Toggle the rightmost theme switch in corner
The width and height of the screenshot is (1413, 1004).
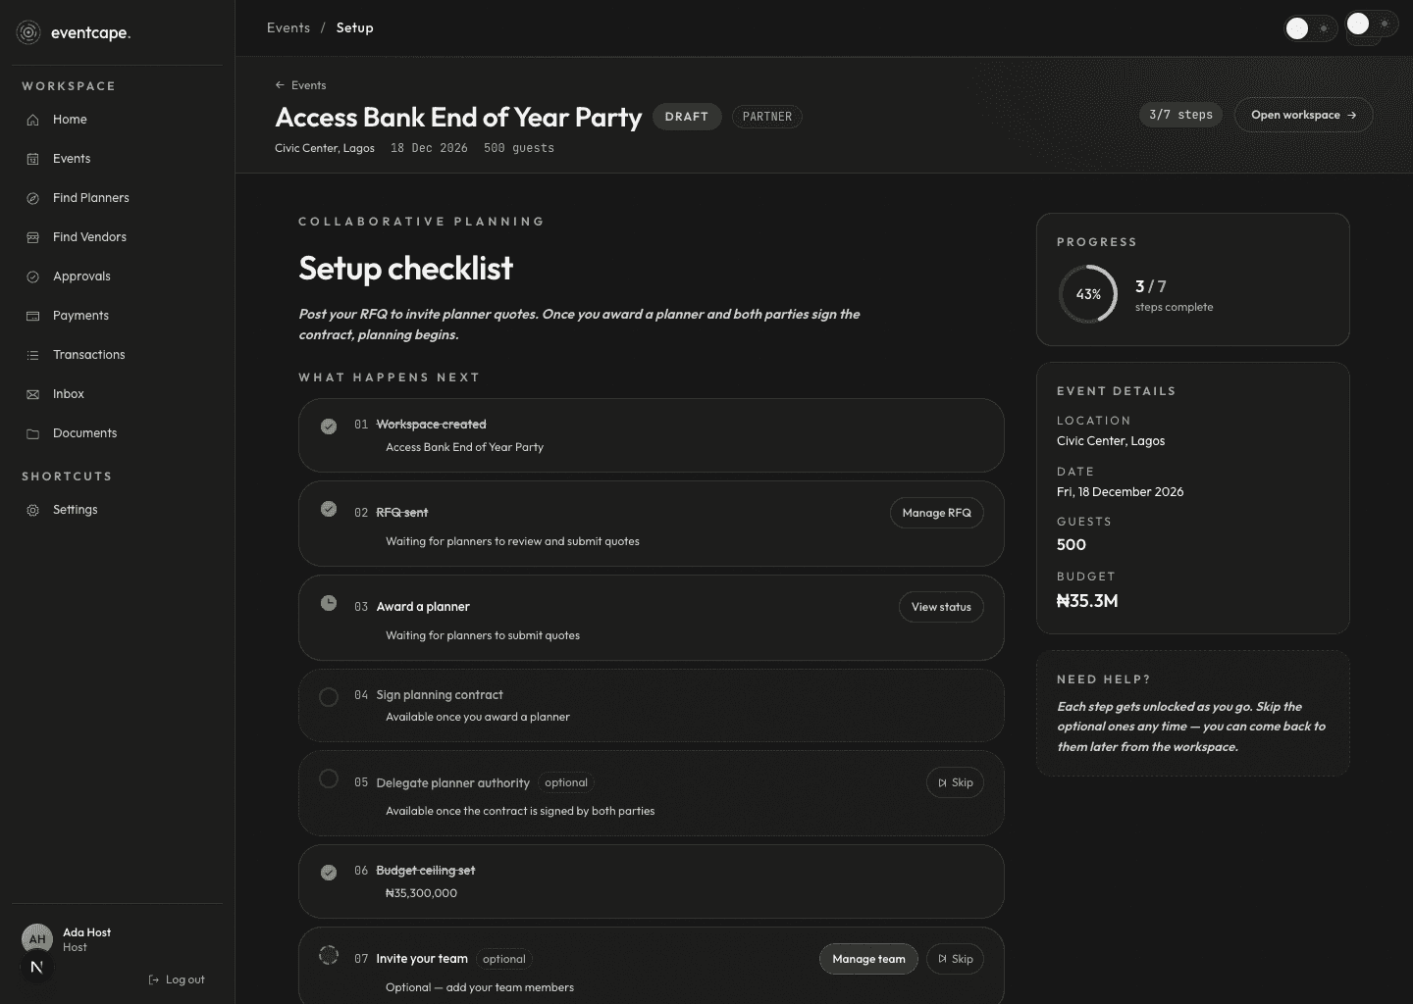[1371, 24]
